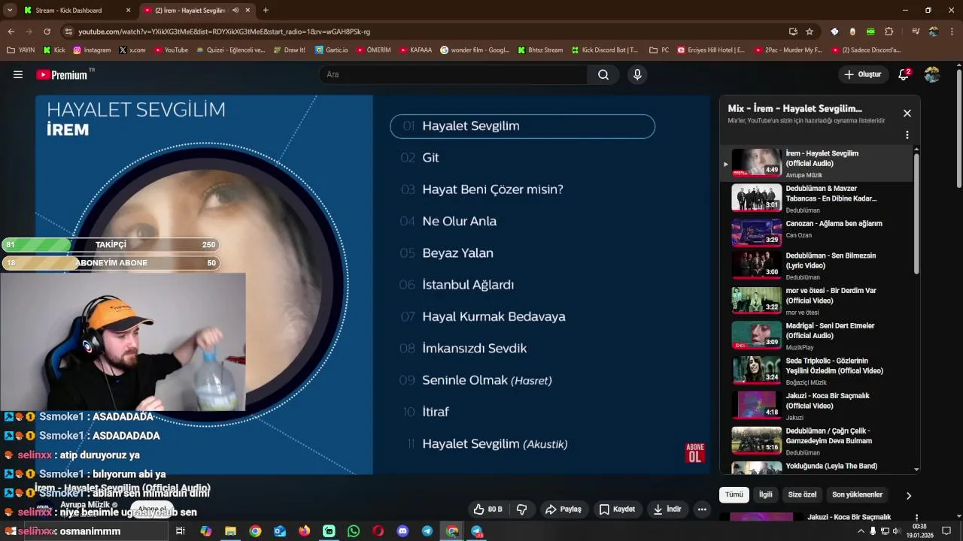This screenshot has height=541, width=963.
Task: Open the tab search dropdown arrow
Action: coord(10,11)
